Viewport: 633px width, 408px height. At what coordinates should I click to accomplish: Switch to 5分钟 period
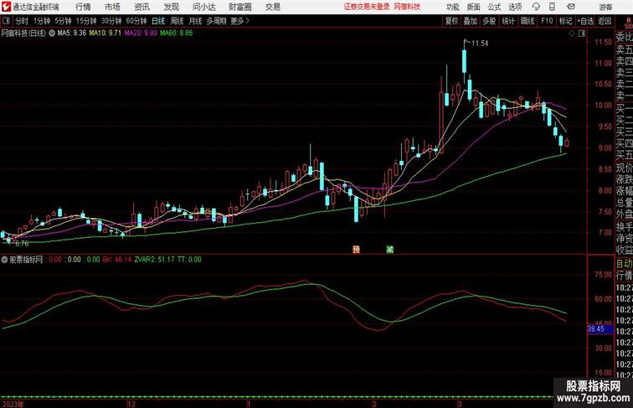[x=63, y=21]
